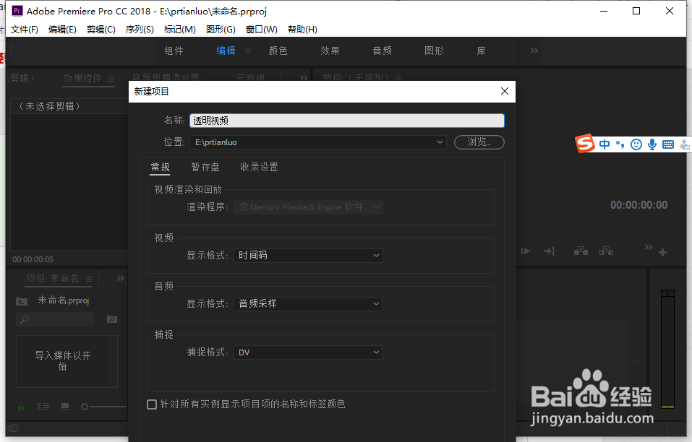The height and width of the screenshot is (442, 692).
Task: Click the Project panel hamburger menu button
Action: (x=88, y=279)
